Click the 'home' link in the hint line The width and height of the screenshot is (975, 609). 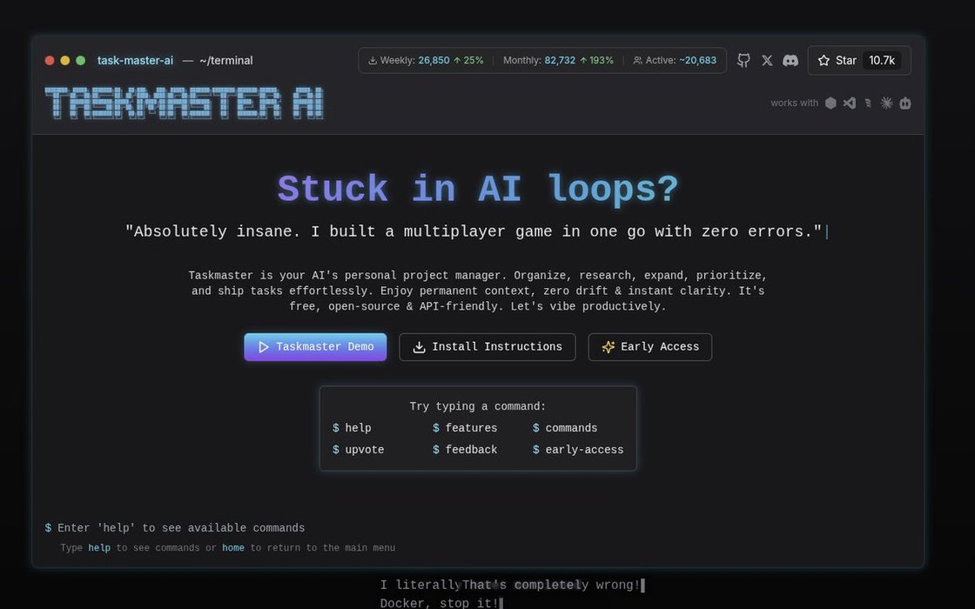click(233, 548)
